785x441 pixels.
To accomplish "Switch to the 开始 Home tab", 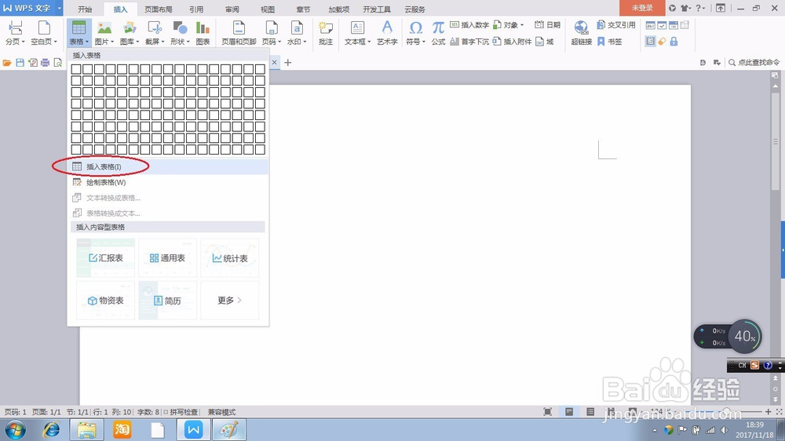I will tap(85, 9).
